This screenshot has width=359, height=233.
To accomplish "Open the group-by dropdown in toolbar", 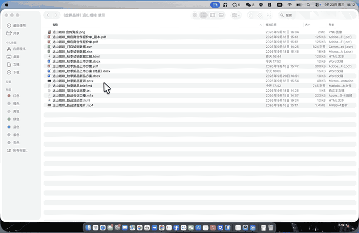I will click(x=236, y=15).
